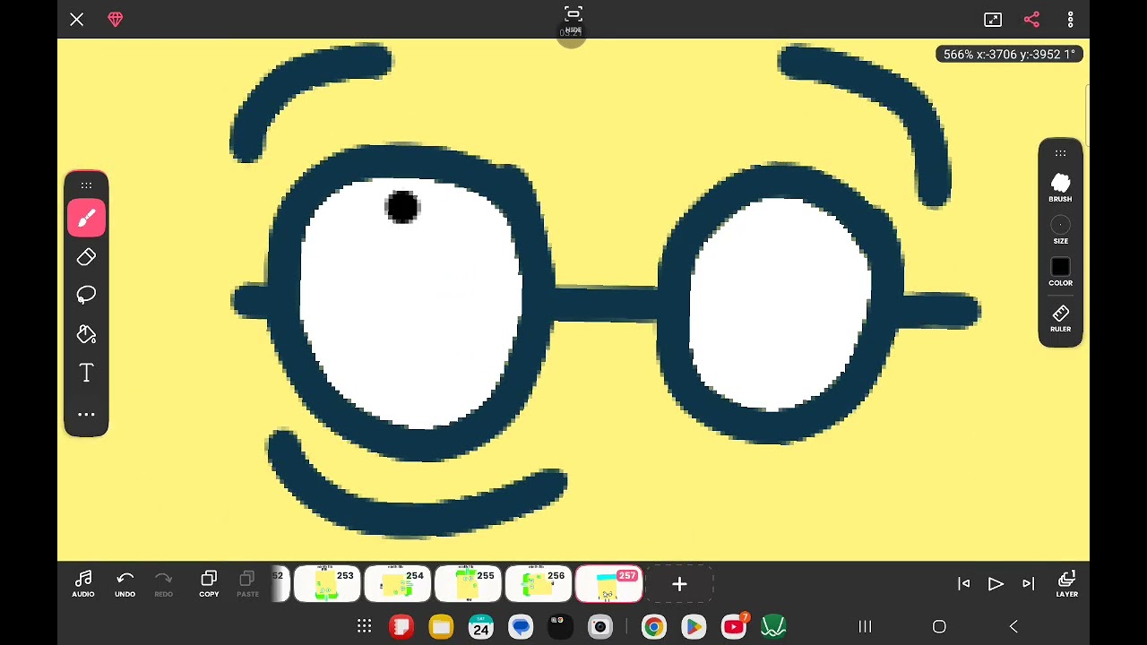Open YouTube from the taskbar
The image size is (1147, 645).
pyautogui.click(x=734, y=626)
